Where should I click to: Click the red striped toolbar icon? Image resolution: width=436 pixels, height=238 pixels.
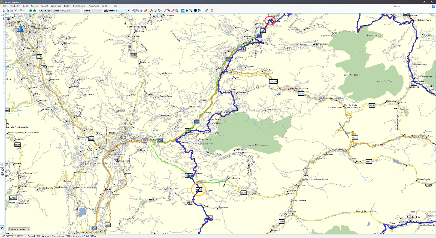[212, 11]
